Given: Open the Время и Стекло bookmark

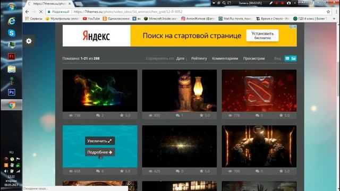Looking at the screenshot, I should [x=273, y=19].
